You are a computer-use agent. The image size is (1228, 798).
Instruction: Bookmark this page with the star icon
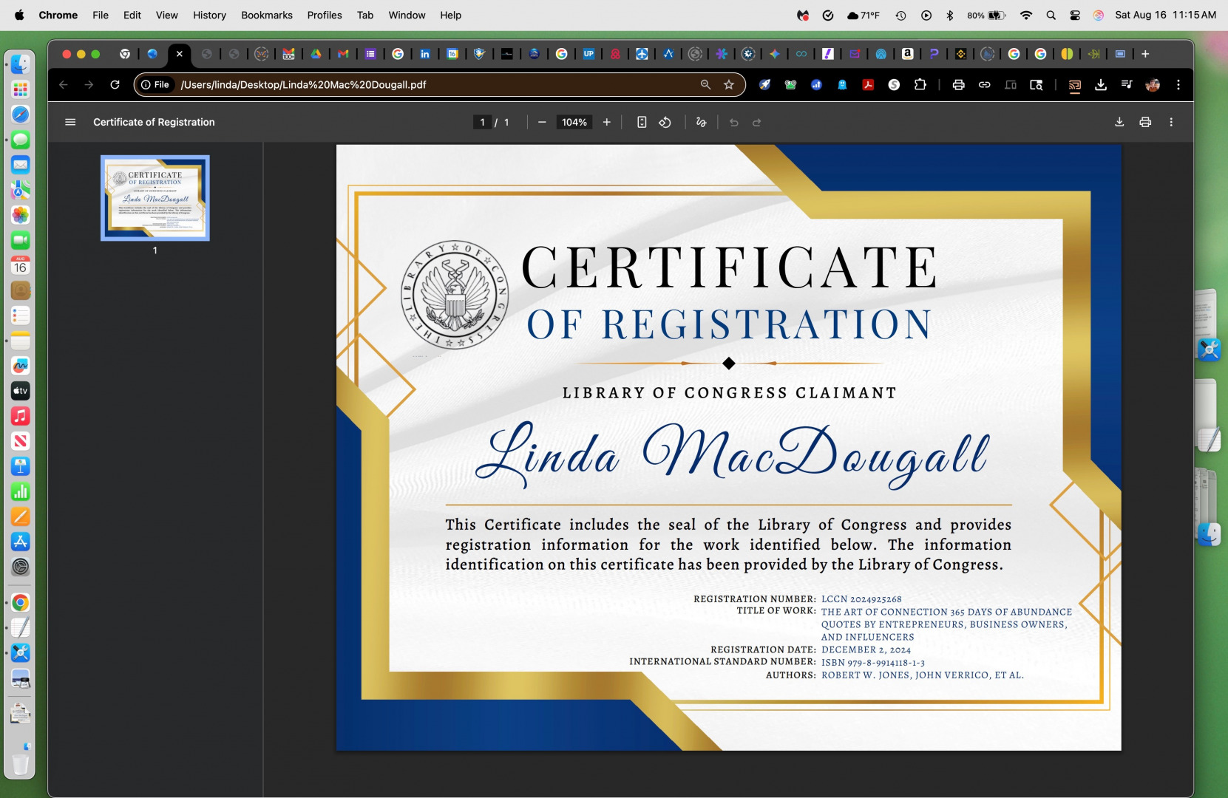coord(729,84)
